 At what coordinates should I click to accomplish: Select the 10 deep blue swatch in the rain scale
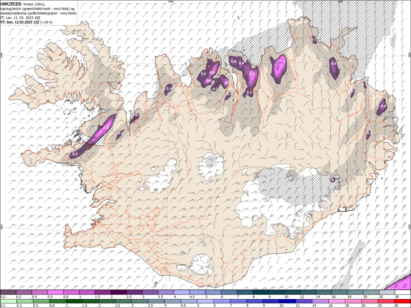pos(288,301)
